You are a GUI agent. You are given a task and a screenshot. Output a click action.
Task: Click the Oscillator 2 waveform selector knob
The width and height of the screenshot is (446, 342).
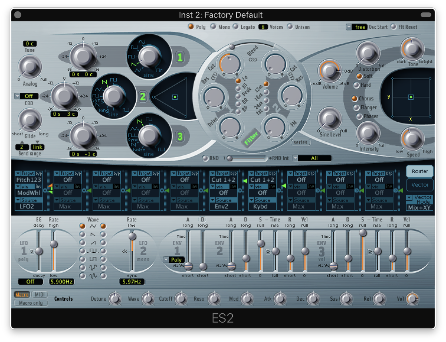[x=114, y=96]
